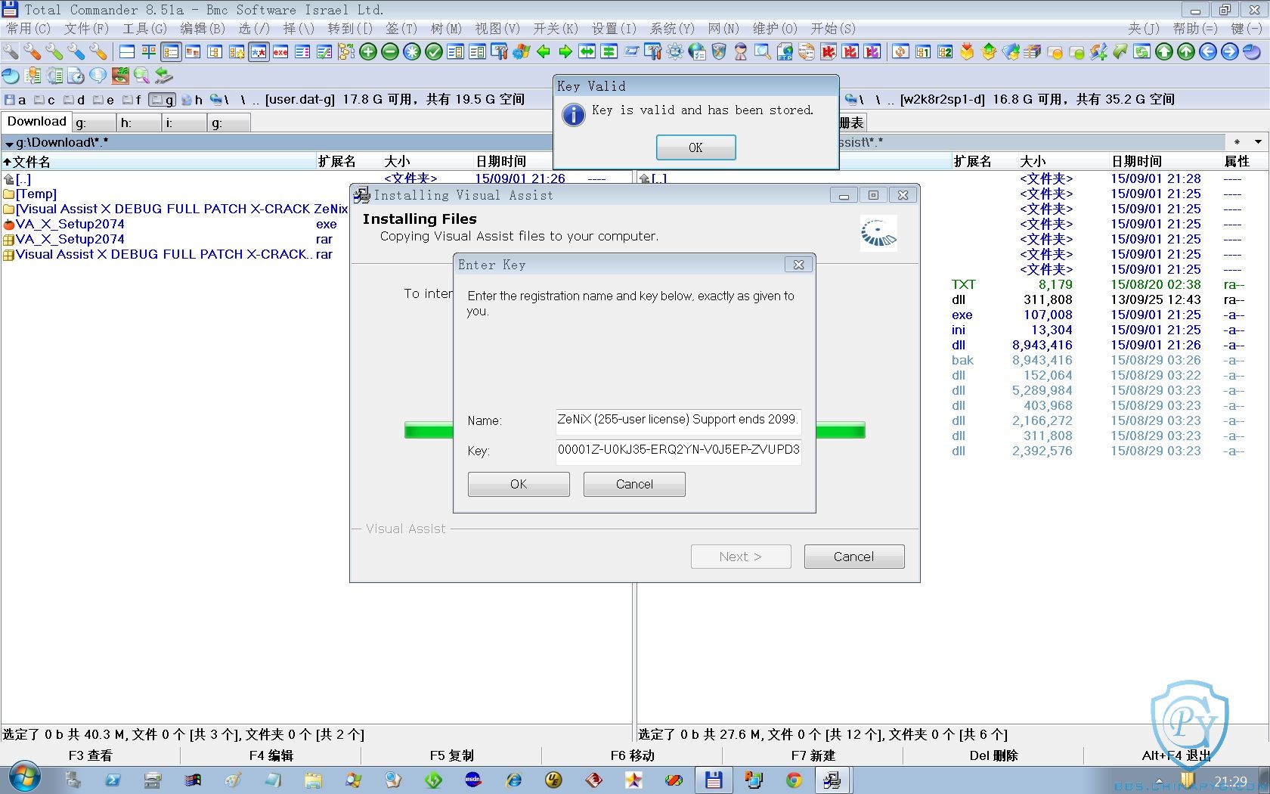Click the user figure toolbar icon

[x=741, y=52]
